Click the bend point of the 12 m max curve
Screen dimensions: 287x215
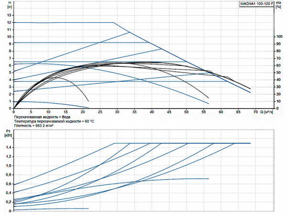pos(114,22)
